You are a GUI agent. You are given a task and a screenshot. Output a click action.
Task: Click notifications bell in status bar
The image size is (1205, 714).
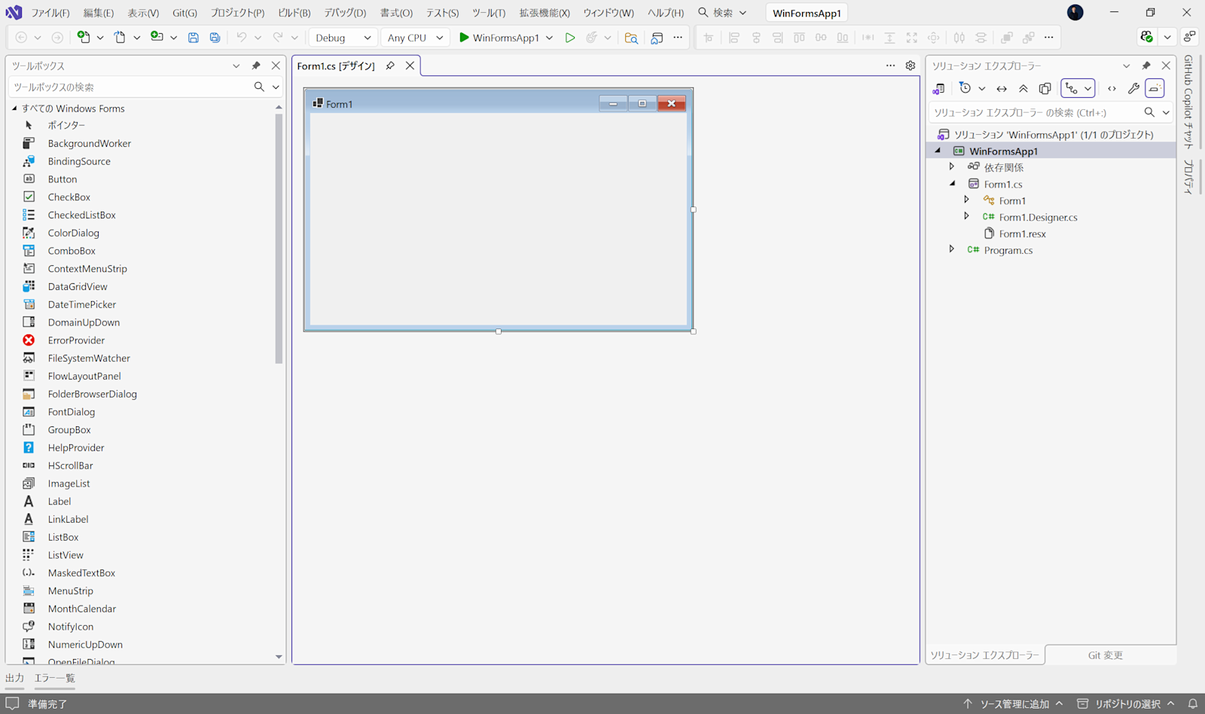[1193, 703]
